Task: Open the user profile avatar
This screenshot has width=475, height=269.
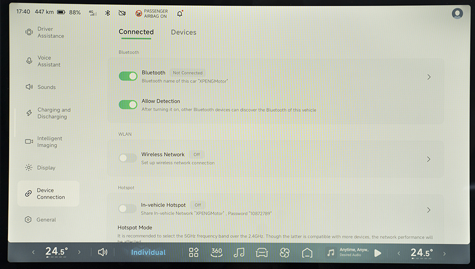Action: point(457,13)
